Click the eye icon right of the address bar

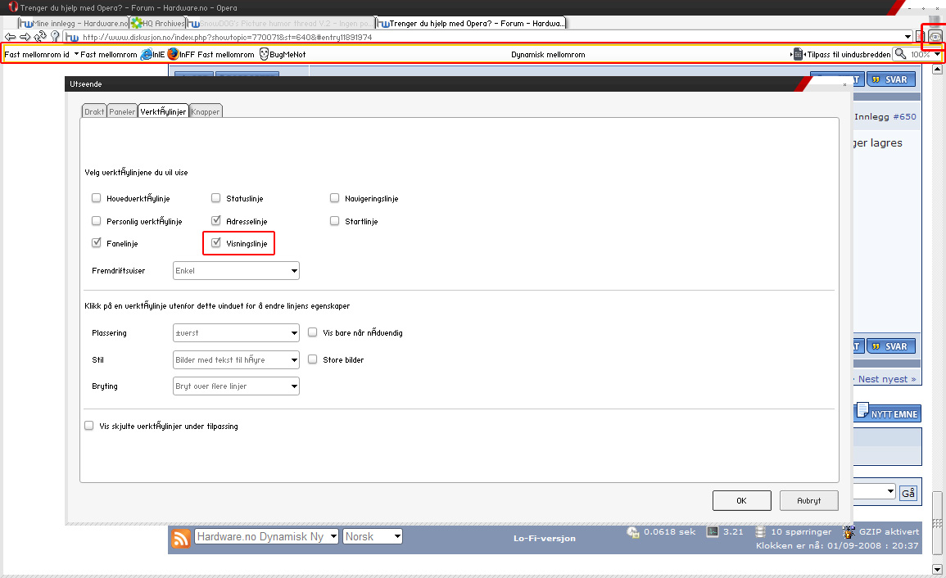click(935, 37)
